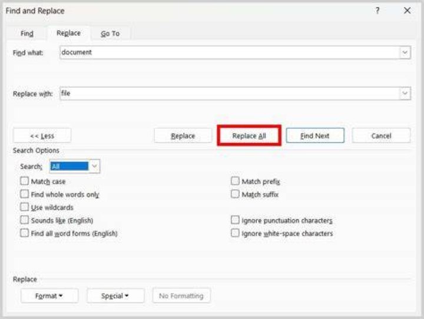The width and height of the screenshot is (424, 319).
Task: Cancel the Find and Replace dialog
Action: (381, 136)
